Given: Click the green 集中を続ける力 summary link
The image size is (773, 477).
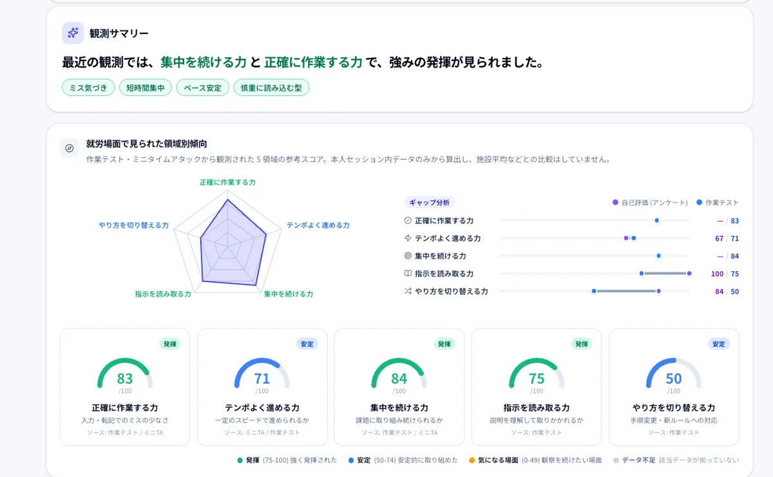Looking at the screenshot, I should [204, 62].
